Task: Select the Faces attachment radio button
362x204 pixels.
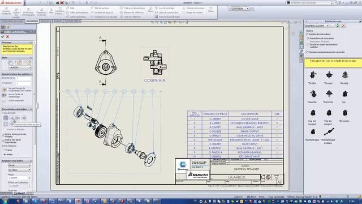Action: click(x=5, y=150)
